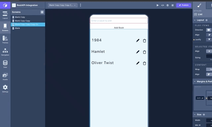This screenshot has width=212, height=127.
Task: Click the icon left of Publish
Action: [173, 5]
